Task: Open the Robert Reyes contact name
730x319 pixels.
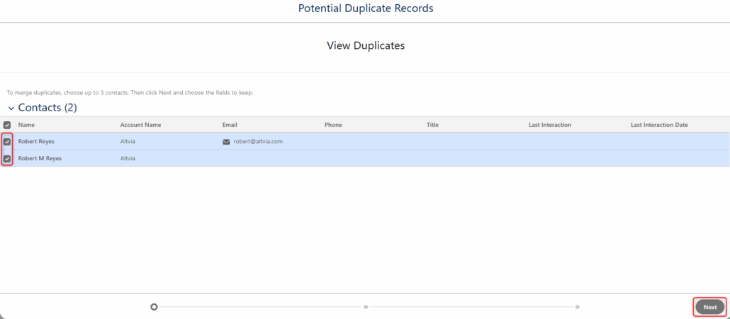Action: pos(36,142)
